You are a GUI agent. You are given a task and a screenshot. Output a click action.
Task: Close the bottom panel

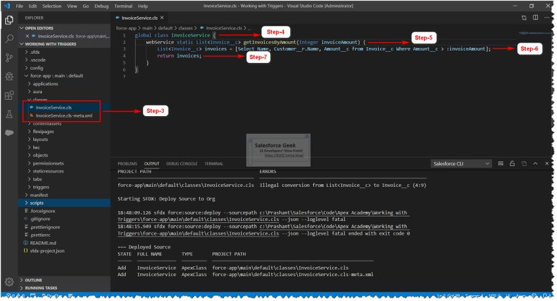547,163
